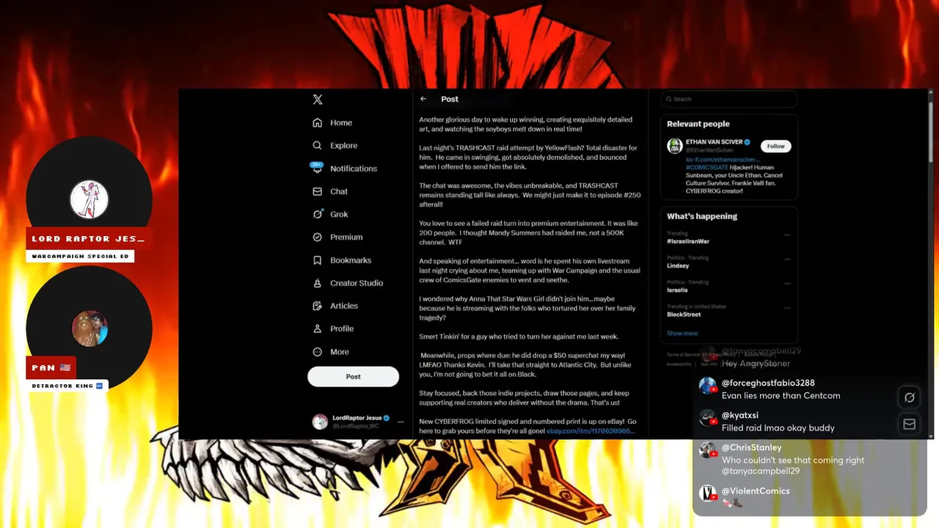Image resolution: width=939 pixels, height=528 pixels.
Task: Click the LordRaptor Jesus account name
Action: click(357, 418)
